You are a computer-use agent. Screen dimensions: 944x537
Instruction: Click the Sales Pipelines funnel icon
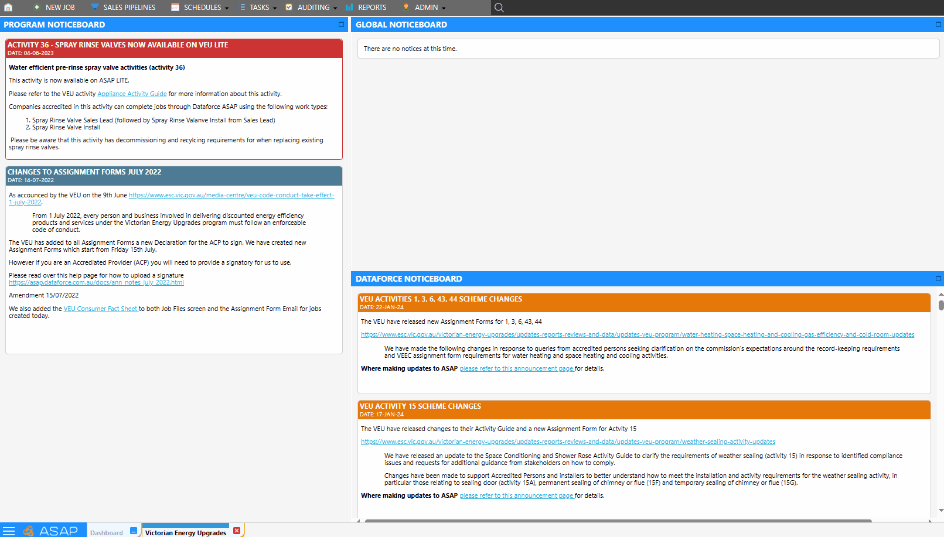point(94,8)
